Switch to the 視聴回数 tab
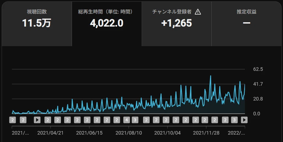This screenshot has width=283, height=142. tap(37, 24)
